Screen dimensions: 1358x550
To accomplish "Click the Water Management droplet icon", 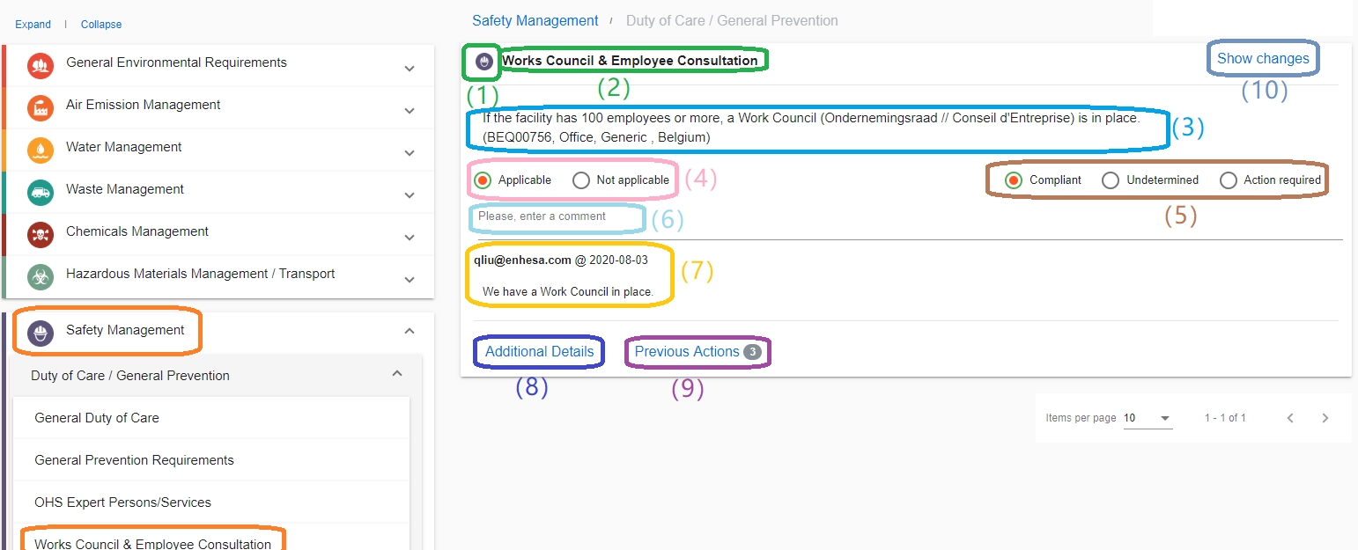I will click(x=40, y=150).
